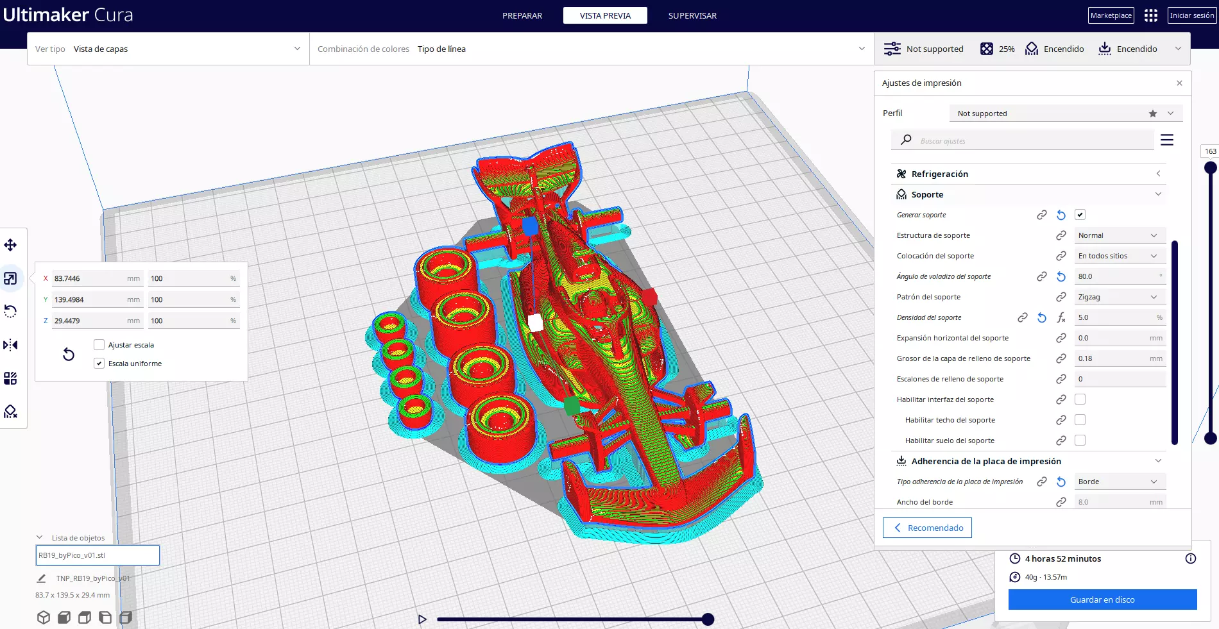Enable Habilitar interfaz del soporte checkbox
Screen dimensions: 1219x629
pos(1080,399)
